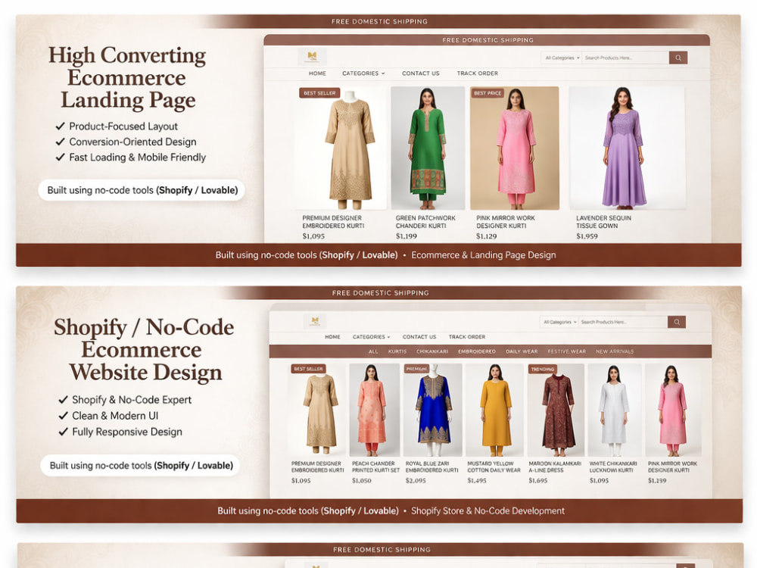
Task: Click 'PREMIUM DESIGNER EMBROIDERED KURTI' title in top mockup
Action: (333, 222)
